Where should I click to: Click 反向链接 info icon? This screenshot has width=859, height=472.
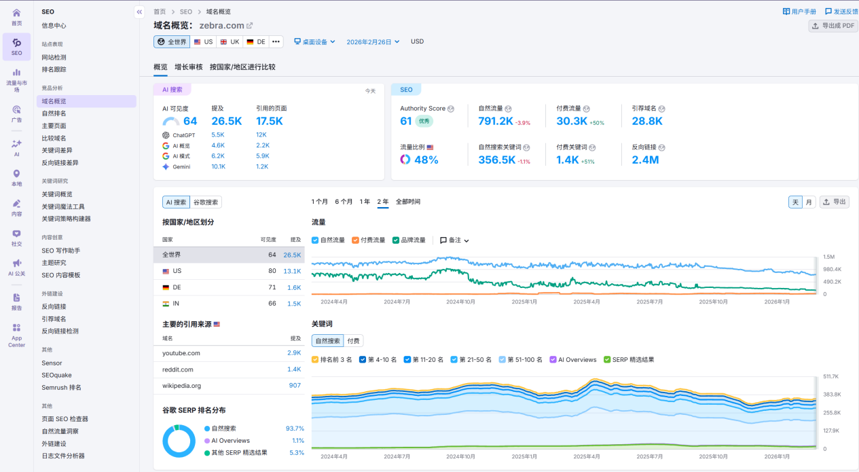[x=661, y=147]
